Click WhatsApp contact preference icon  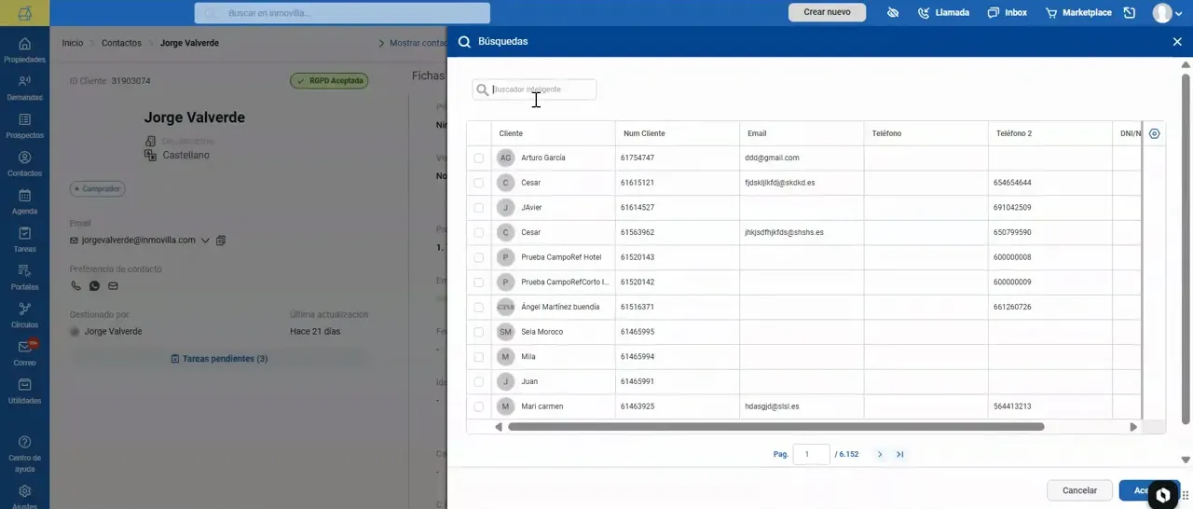point(94,286)
